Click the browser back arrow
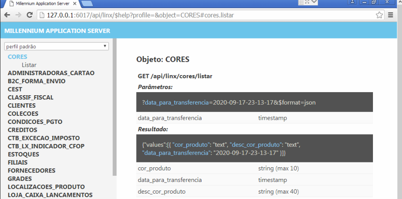The height and width of the screenshot is (199, 402). tap(7, 15)
